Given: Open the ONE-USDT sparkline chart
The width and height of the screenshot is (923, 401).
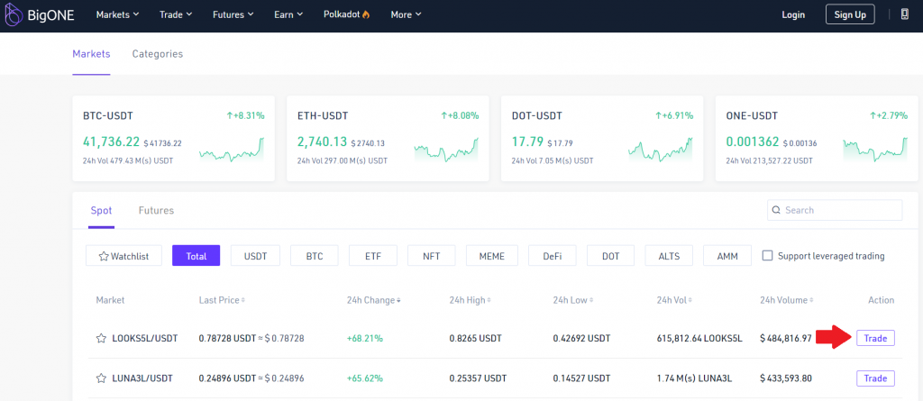Looking at the screenshot, I should 875,150.
